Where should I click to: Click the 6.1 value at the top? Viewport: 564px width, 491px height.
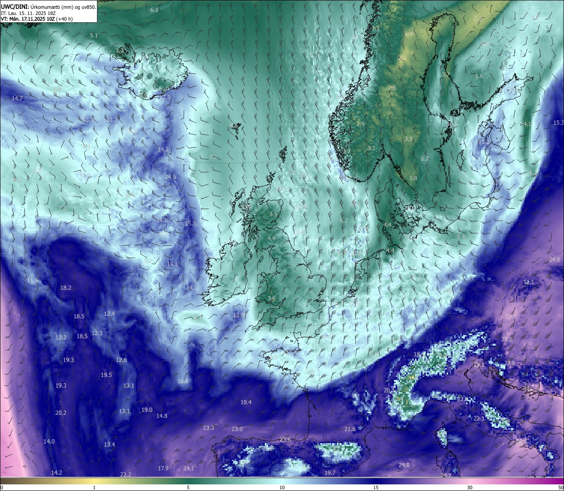[154, 10]
